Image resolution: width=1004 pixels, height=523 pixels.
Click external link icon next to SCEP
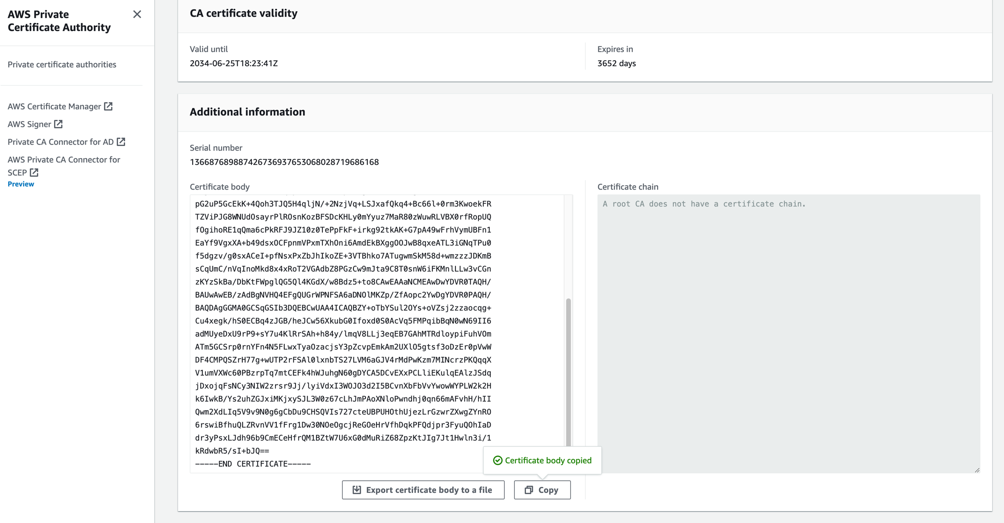34,173
